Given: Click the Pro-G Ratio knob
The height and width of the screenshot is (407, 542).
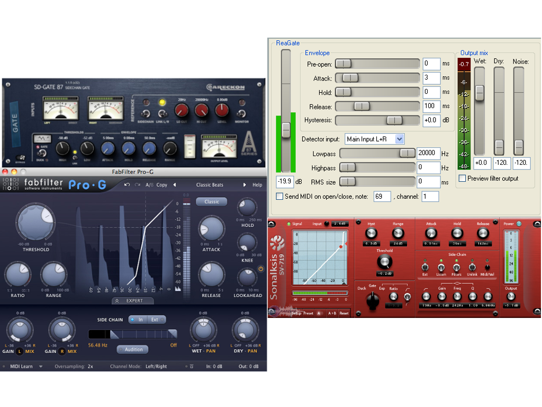Looking at the screenshot, I should coord(17,275).
